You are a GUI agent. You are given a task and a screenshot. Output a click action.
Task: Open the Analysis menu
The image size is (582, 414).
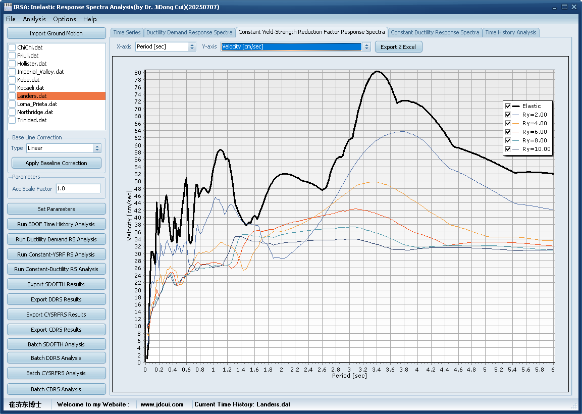[x=34, y=19]
